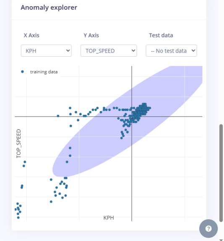Open the X Axis KPH dropdown
The image size is (224, 241).
tap(46, 51)
